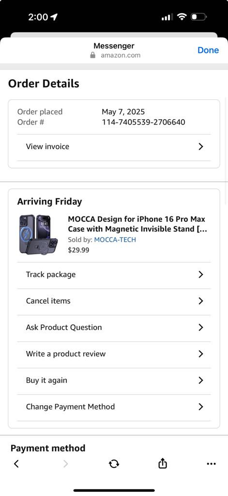
Task: Open the MOCCA Design product title
Action: [137, 224]
